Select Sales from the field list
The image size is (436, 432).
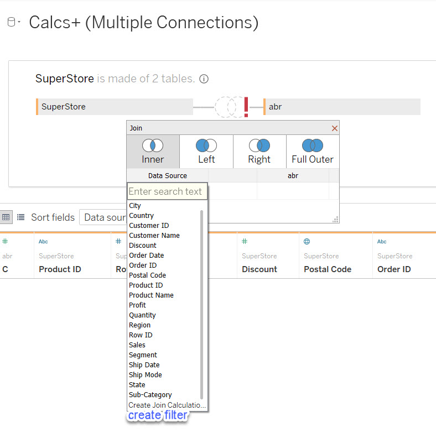click(137, 345)
